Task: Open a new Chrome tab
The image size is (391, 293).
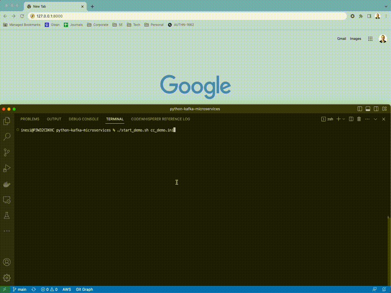Action: [92, 7]
